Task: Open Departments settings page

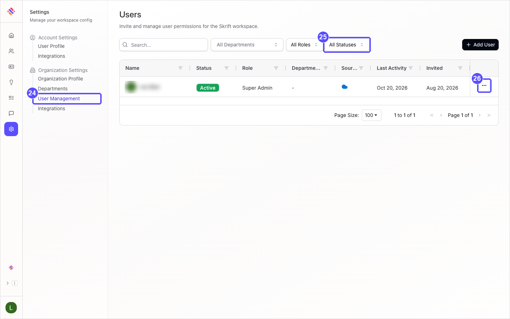Action: click(x=53, y=89)
